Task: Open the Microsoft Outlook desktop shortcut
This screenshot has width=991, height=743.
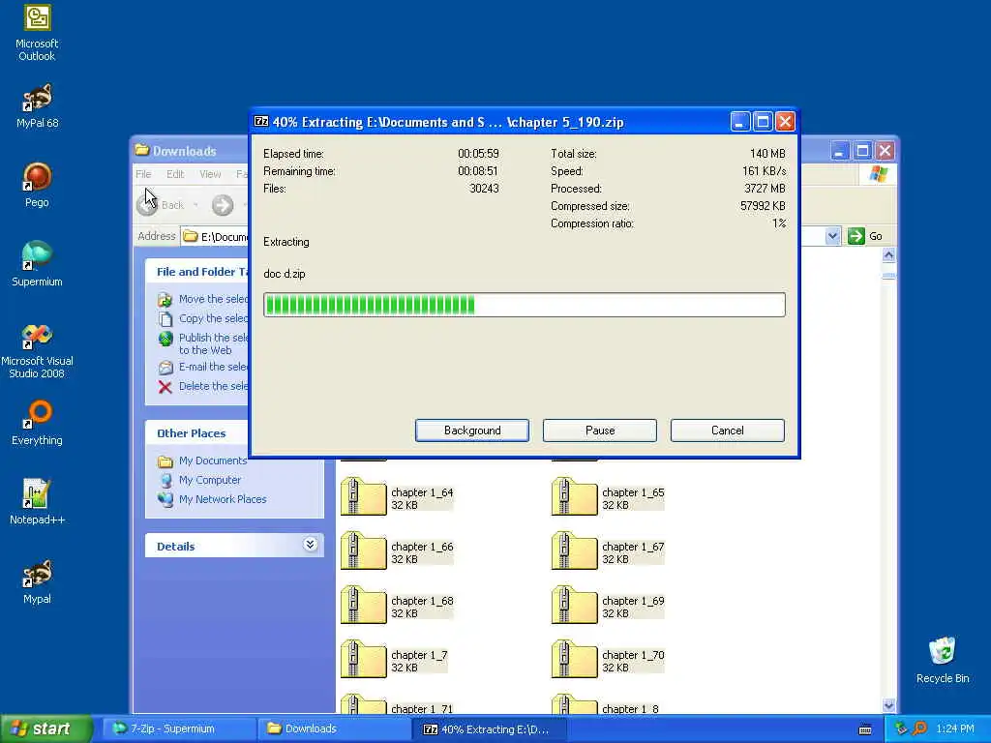Action: [x=37, y=33]
